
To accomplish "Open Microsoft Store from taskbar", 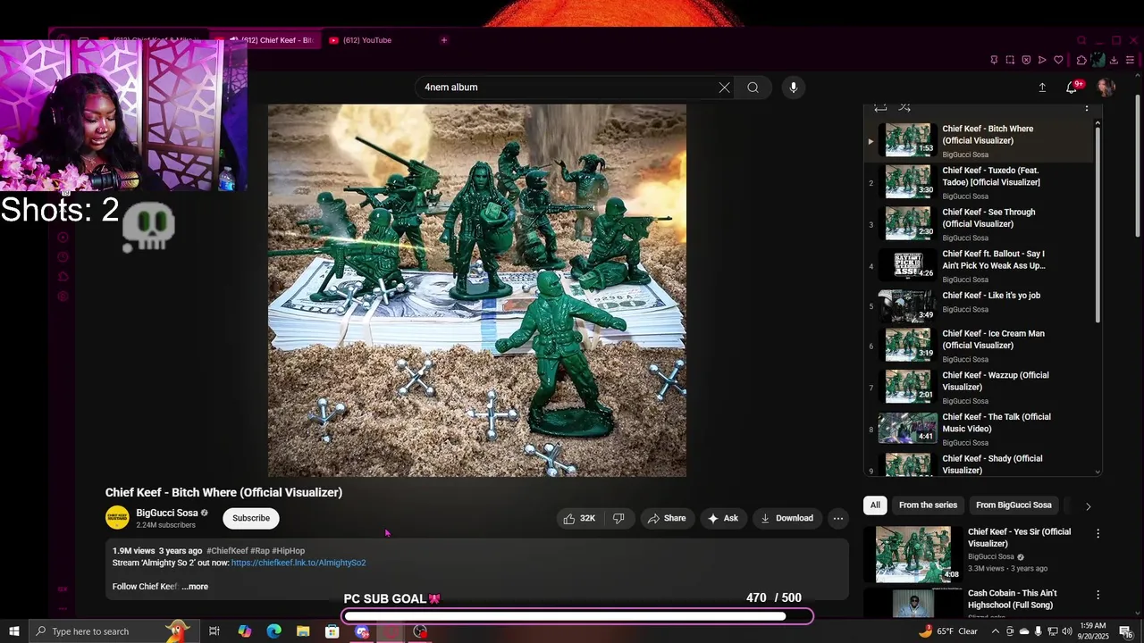I will pos(332,631).
